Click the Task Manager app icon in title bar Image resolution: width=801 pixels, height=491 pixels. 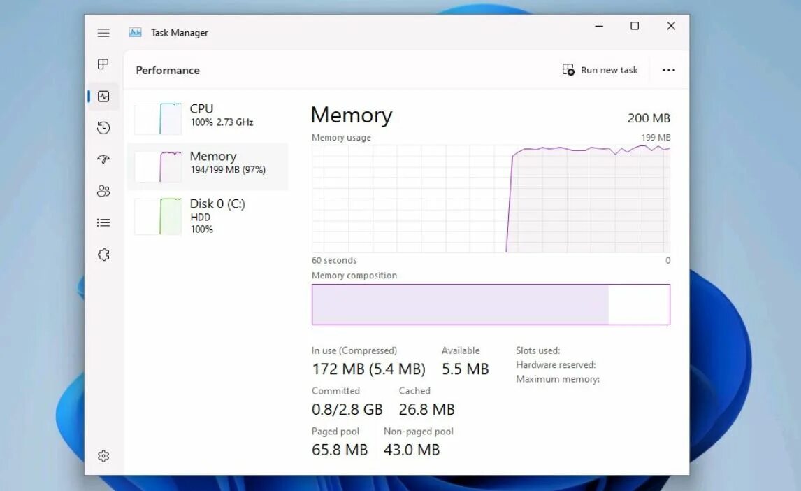[135, 33]
